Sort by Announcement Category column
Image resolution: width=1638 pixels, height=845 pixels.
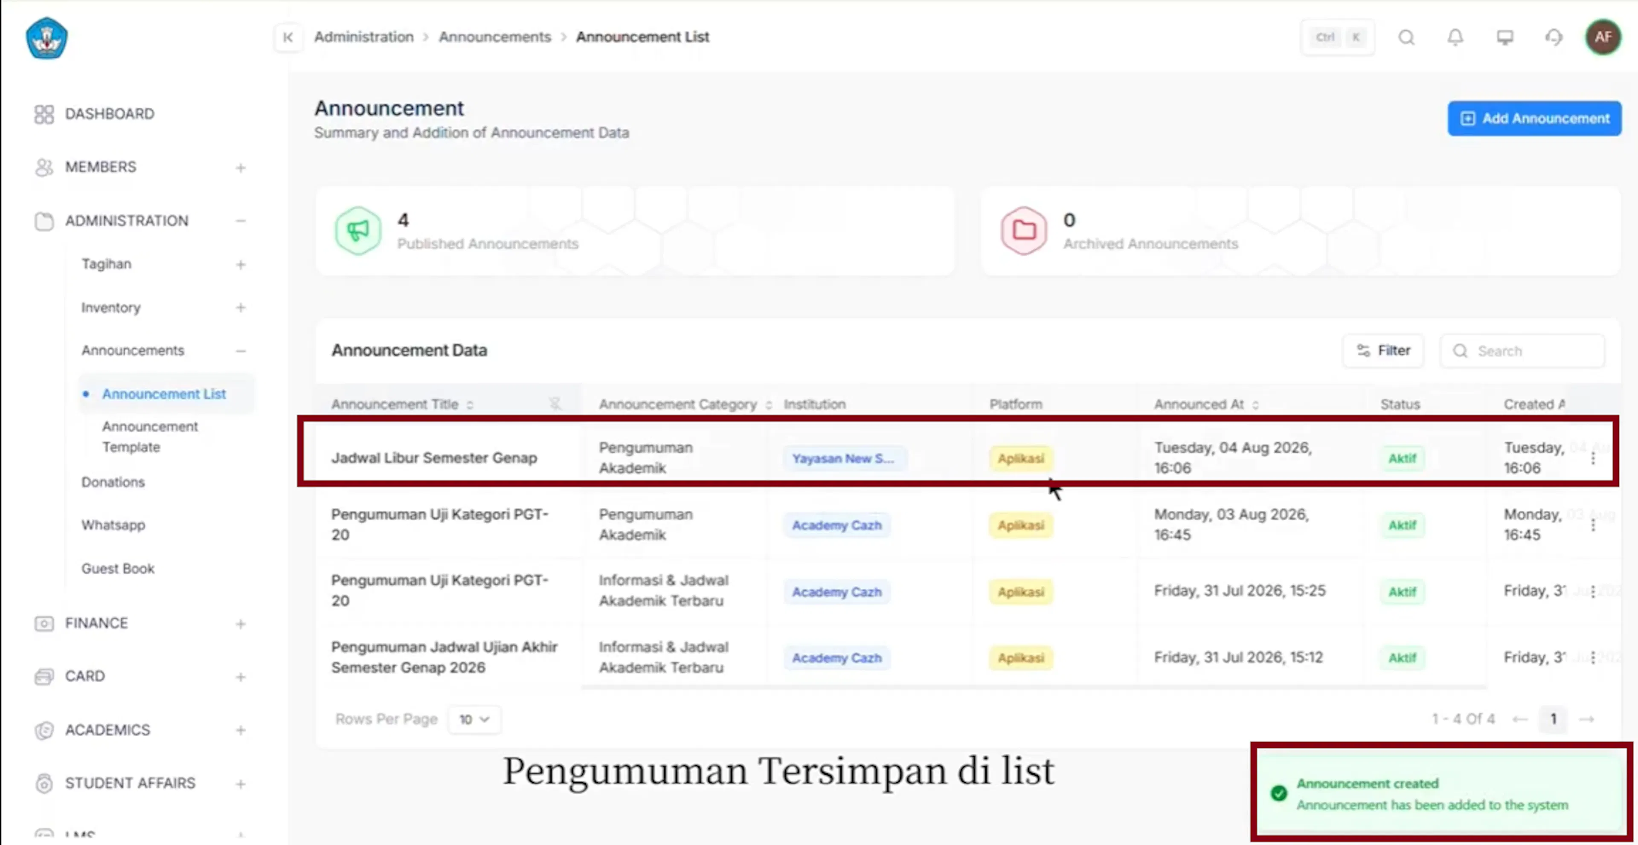769,405
